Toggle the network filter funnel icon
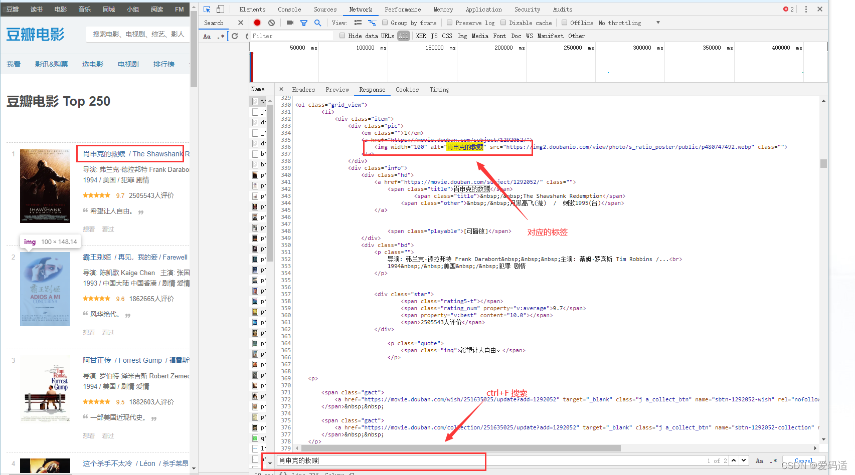 click(304, 23)
